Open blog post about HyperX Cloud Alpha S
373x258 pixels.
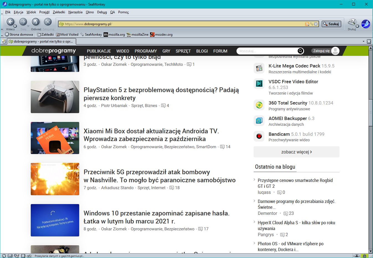296,225
